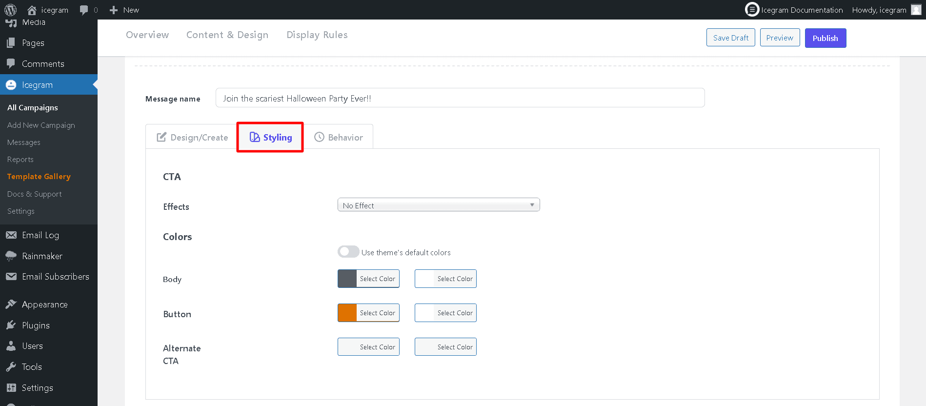Open the Design/Create tab
This screenshot has height=406, width=926.
tap(192, 137)
